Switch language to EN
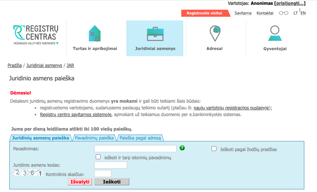 click(303, 13)
